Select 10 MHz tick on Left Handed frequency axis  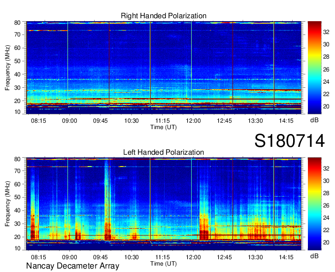click(18, 248)
